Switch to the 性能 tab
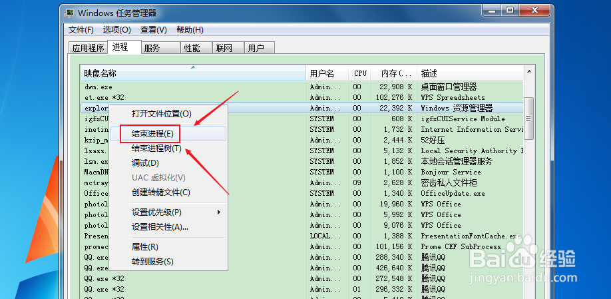The image size is (611, 299). [x=196, y=48]
